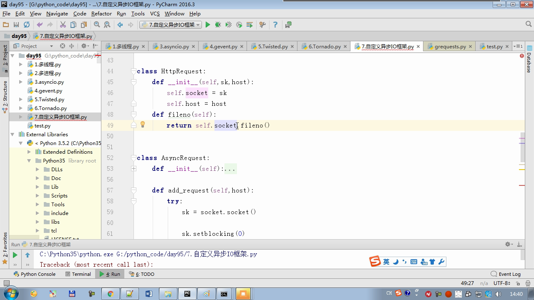Open the Terminal tool window button

click(x=78, y=274)
